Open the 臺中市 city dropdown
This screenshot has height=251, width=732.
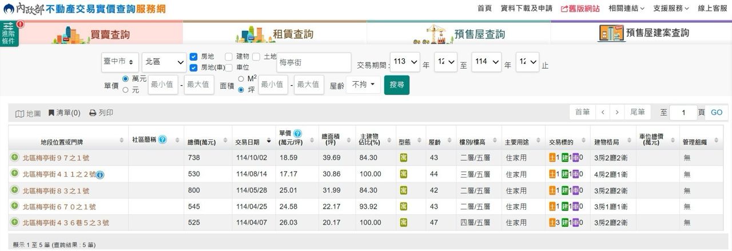pos(120,62)
